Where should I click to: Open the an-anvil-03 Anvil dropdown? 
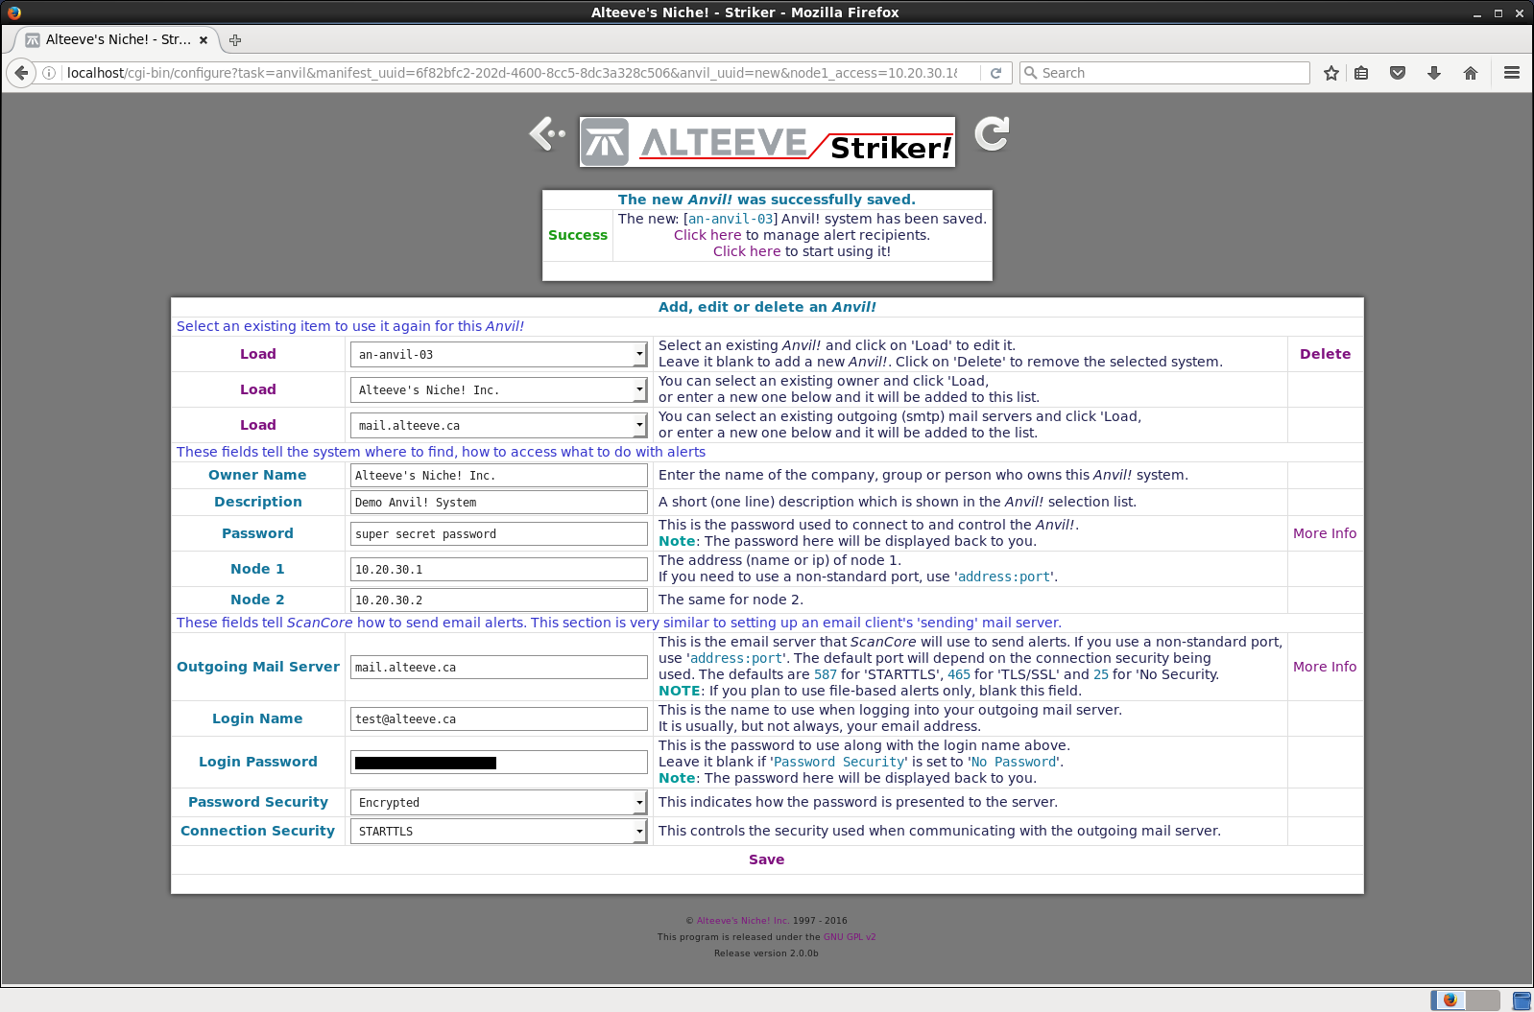point(498,355)
